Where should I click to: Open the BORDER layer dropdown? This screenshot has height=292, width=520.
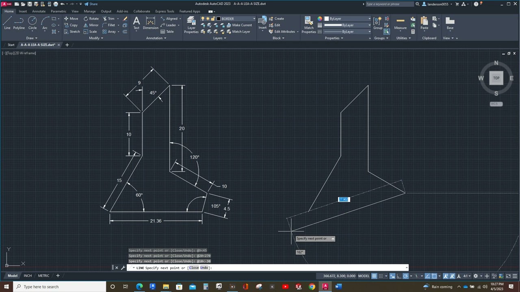pyautogui.click(x=254, y=19)
